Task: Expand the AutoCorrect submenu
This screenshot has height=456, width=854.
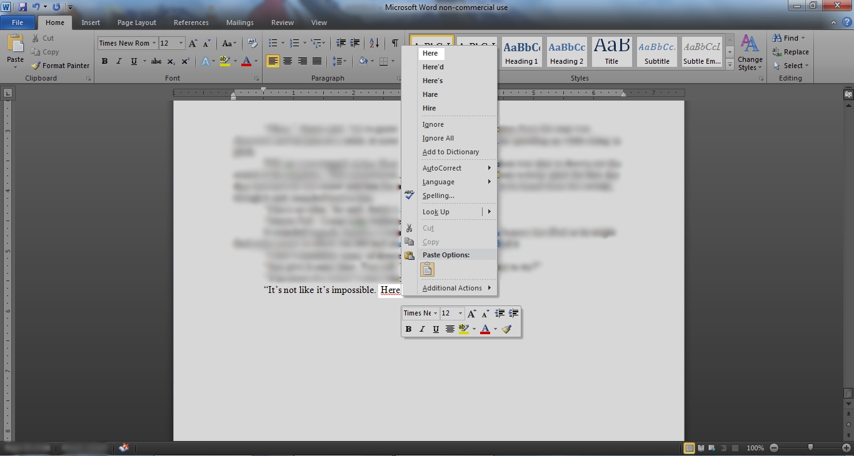Action: pyautogui.click(x=456, y=168)
